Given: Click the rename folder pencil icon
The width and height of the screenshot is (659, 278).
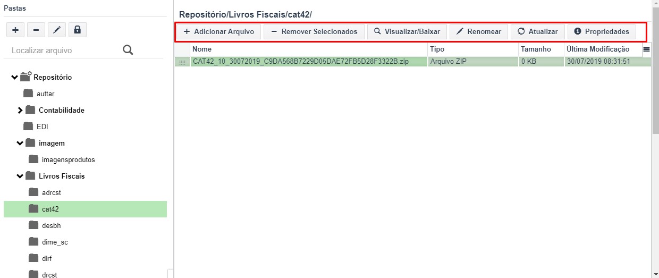Looking at the screenshot, I should tap(56, 30).
